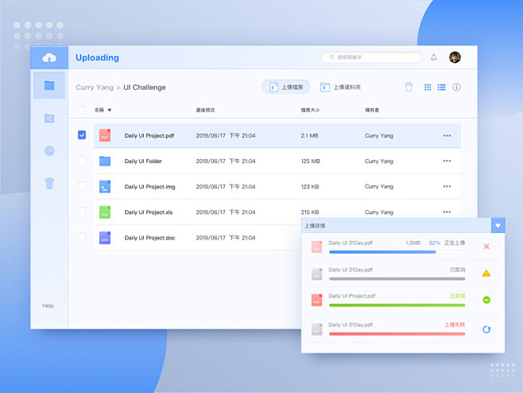Click the 擁有者 column header
This screenshot has height=393, width=523.
pyautogui.click(x=372, y=110)
